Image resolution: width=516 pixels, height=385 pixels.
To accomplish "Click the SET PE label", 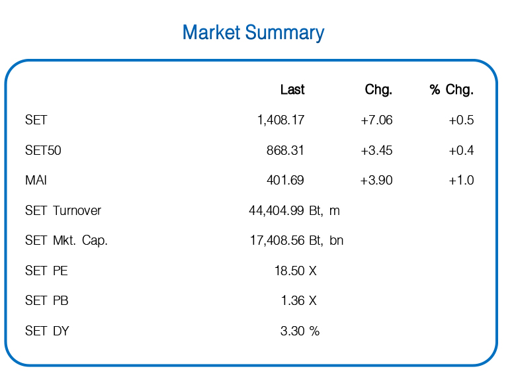I will [46, 271].
